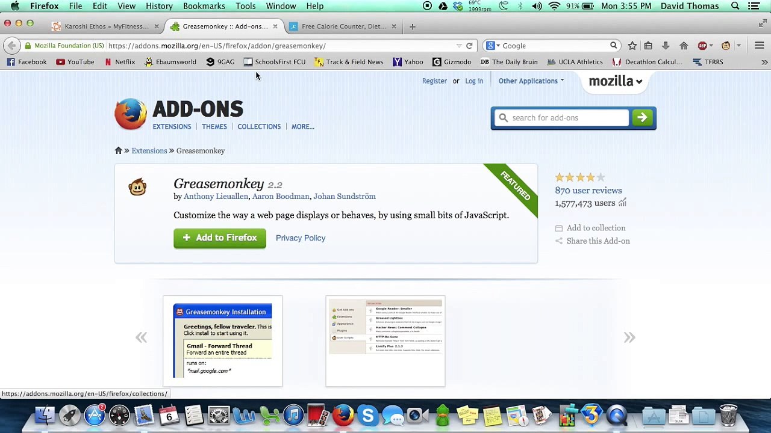Open System Preferences in the Dock

(x=219, y=416)
